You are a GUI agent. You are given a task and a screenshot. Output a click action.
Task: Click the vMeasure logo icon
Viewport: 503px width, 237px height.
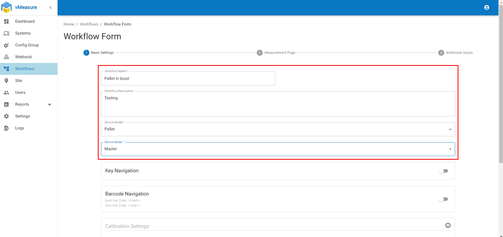(x=7, y=7)
